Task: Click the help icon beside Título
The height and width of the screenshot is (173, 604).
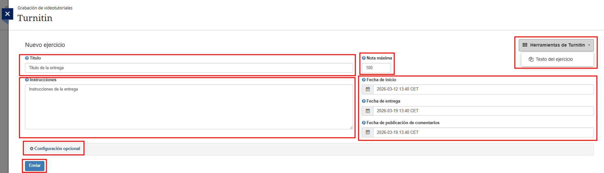Action: (27, 58)
